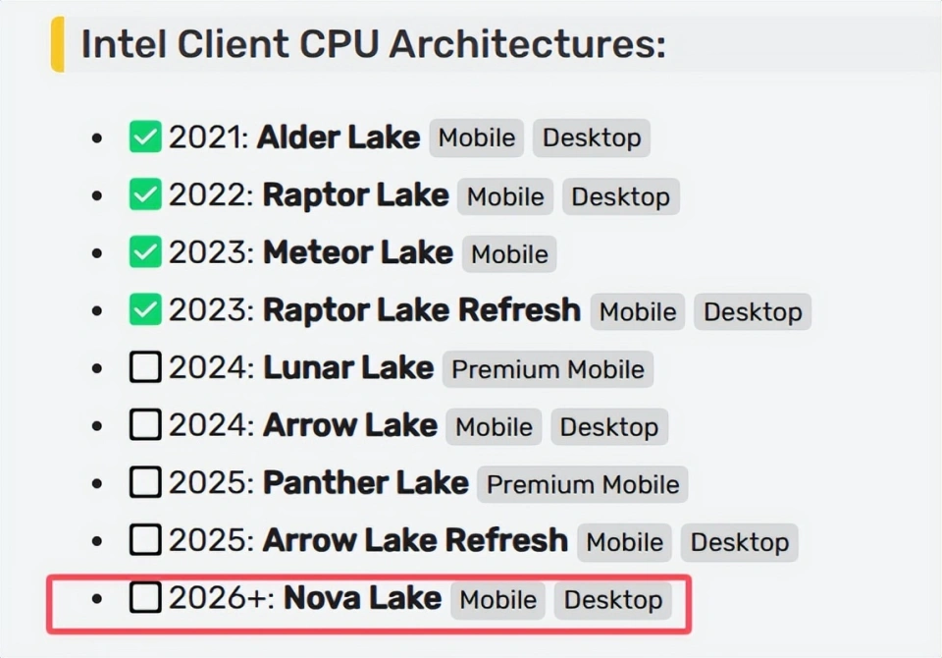942x658 pixels.
Task: Click the Intel Client CPU Architectures heading
Action: click(x=373, y=45)
